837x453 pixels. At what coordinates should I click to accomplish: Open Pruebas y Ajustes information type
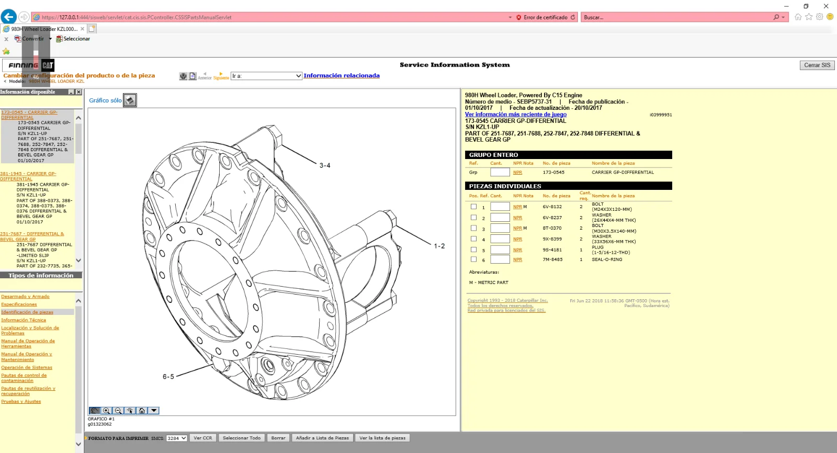click(21, 402)
